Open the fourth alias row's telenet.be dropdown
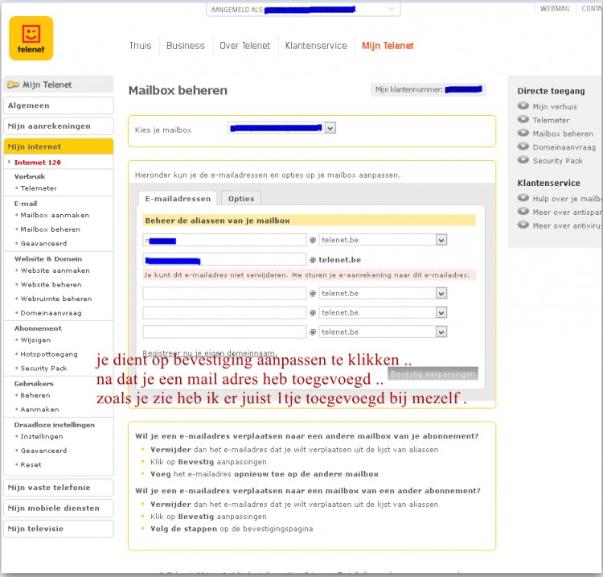The height and width of the screenshot is (577, 603). click(441, 312)
